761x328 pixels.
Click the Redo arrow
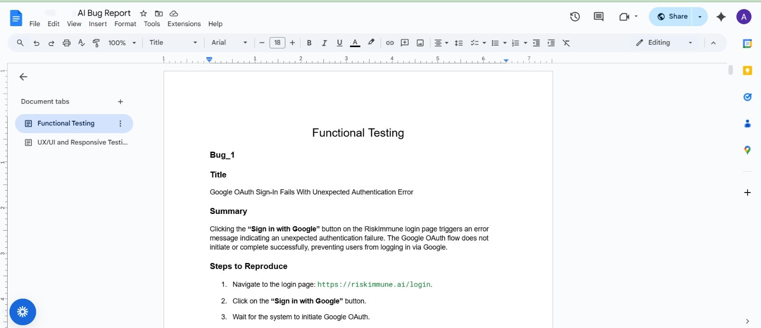click(x=51, y=43)
